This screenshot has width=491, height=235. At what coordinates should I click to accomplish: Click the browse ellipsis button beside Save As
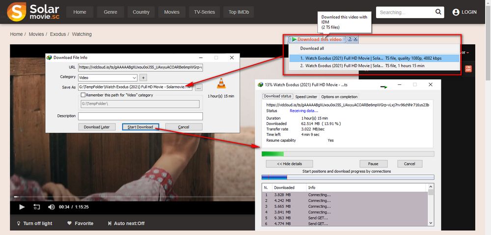(198, 88)
